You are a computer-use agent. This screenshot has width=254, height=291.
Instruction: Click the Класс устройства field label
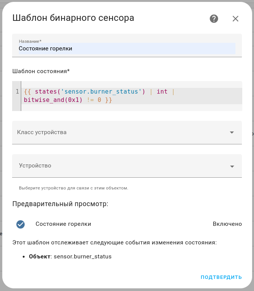[x=42, y=132]
